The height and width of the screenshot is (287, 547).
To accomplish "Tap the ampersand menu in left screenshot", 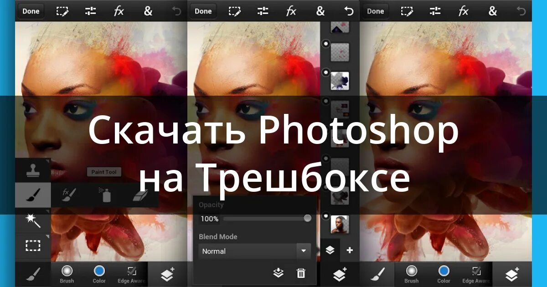I will click(148, 11).
